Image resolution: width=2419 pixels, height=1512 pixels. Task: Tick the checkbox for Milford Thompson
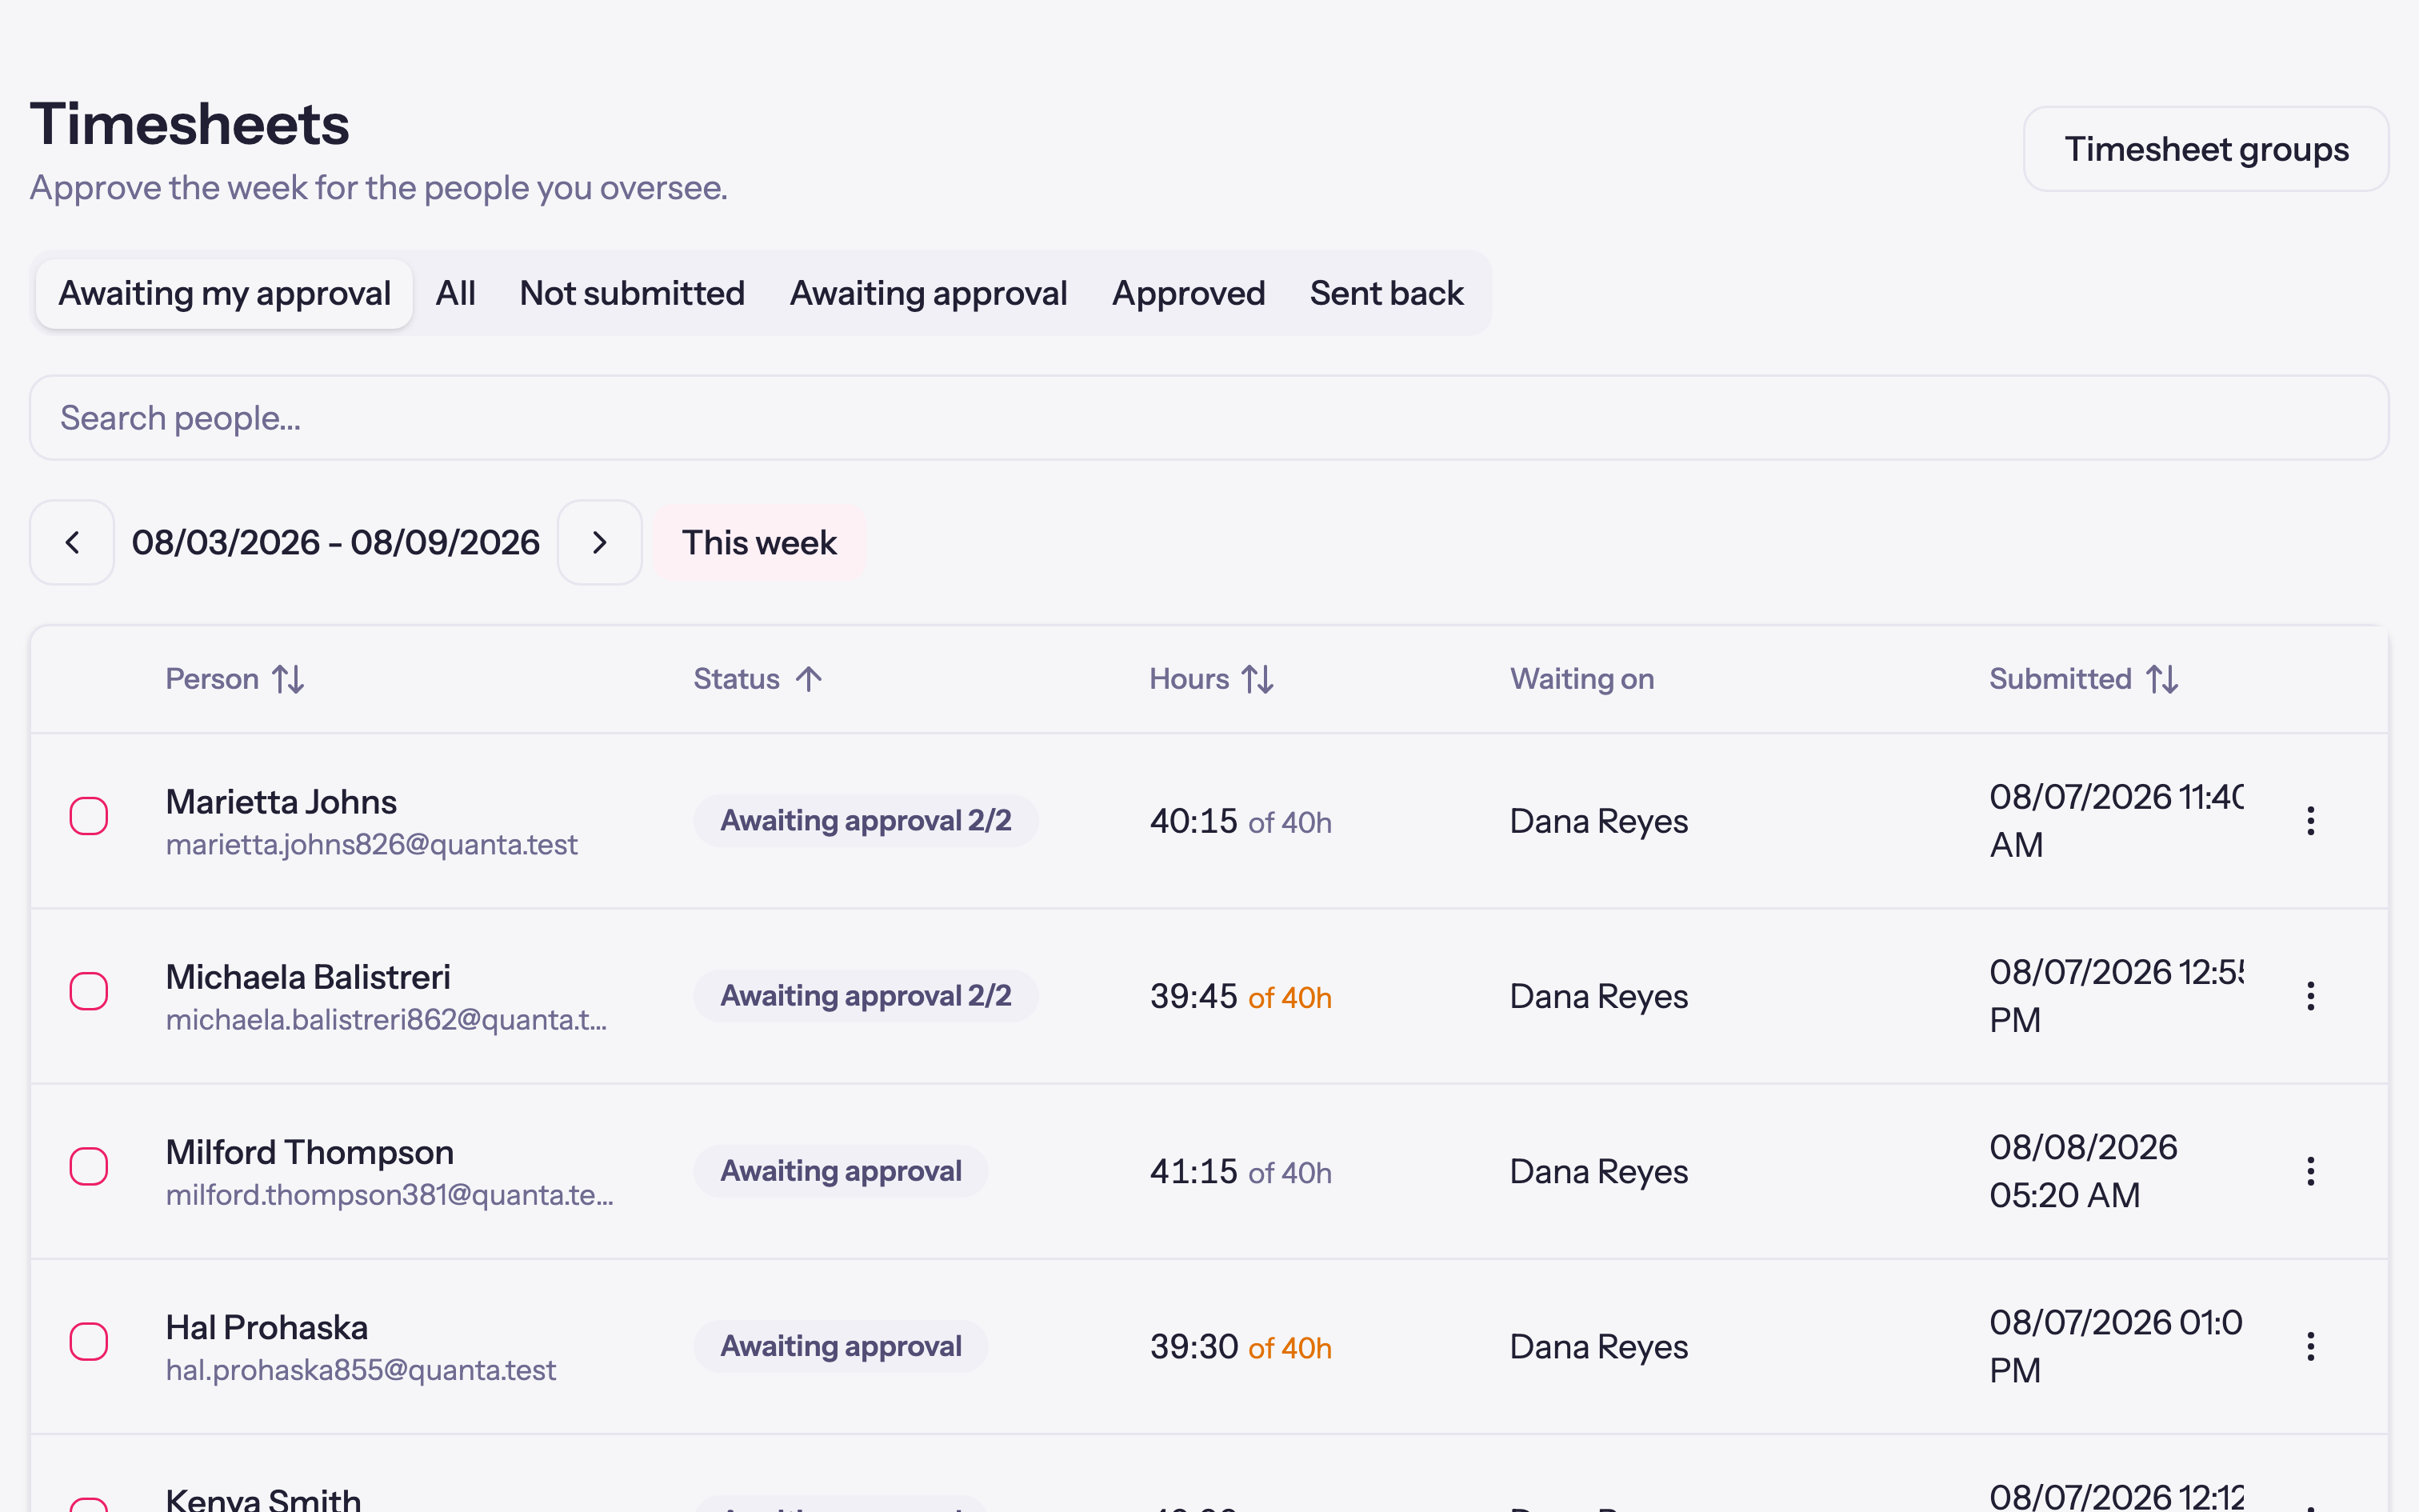[89, 1166]
